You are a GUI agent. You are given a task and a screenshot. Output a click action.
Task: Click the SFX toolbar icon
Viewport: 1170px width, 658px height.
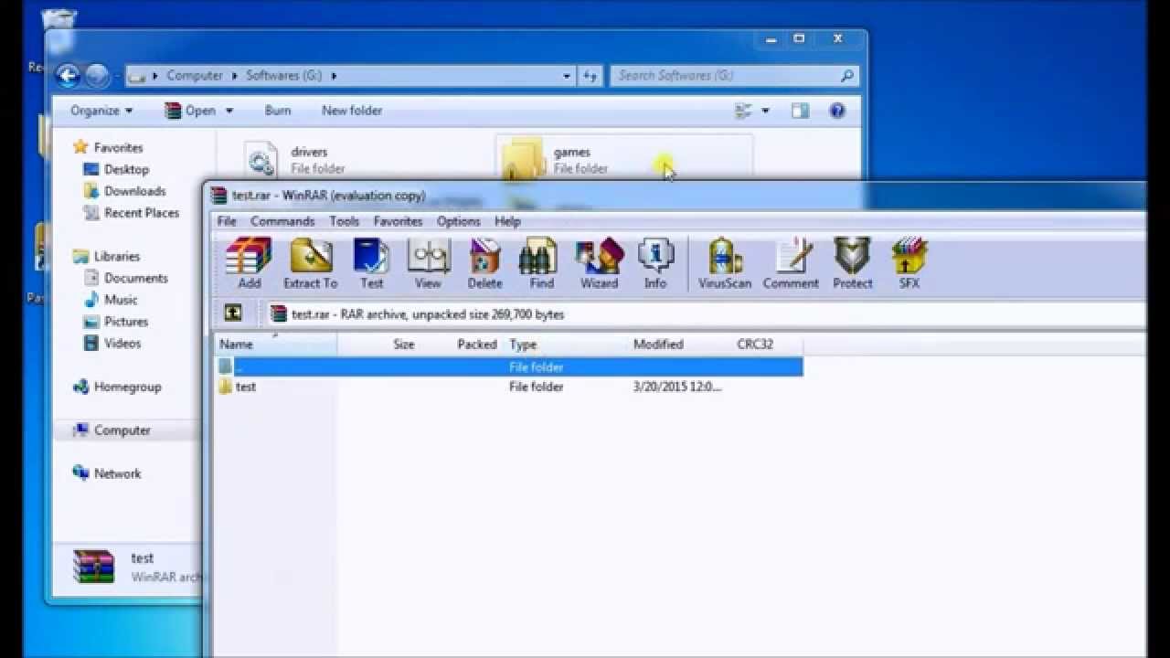(909, 263)
